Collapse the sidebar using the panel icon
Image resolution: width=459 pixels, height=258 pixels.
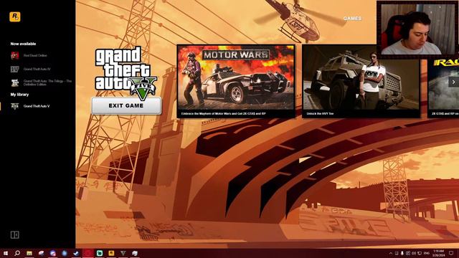click(14, 234)
